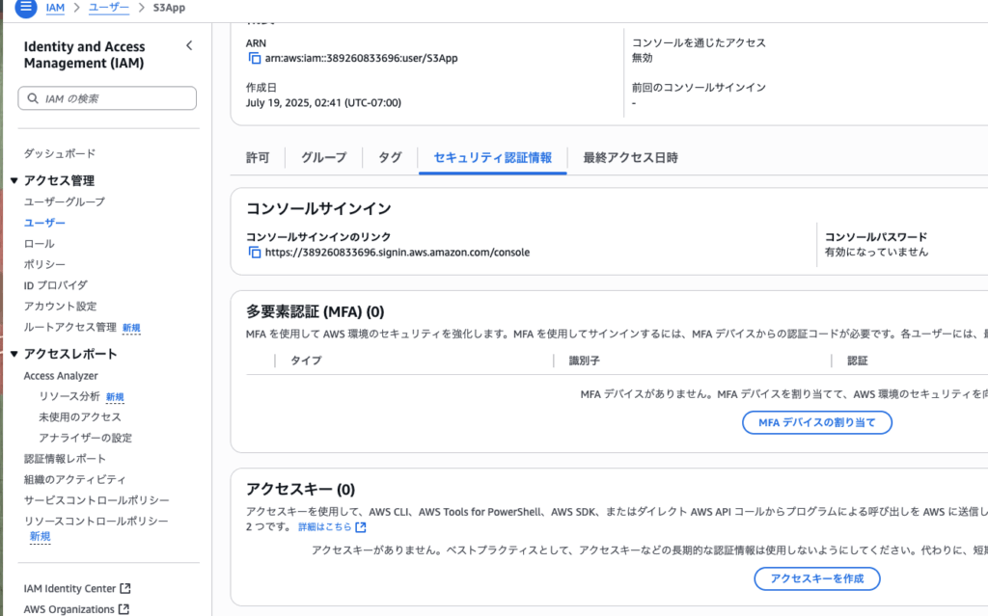Collapse the アクセスレポート section
The height and width of the screenshot is (616, 988).
[x=14, y=354]
